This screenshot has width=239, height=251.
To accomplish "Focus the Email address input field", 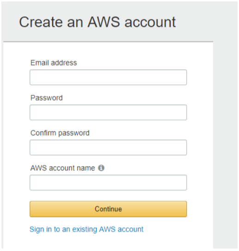I will pos(108,77).
